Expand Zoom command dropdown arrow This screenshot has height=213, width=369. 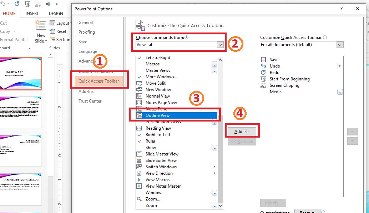point(214,205)
